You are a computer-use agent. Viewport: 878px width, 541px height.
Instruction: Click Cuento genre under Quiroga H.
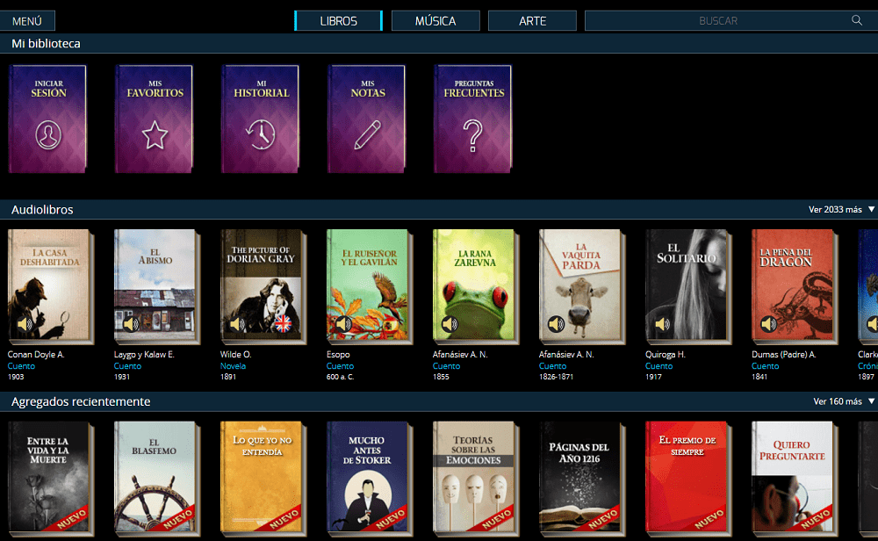[659, 365]
